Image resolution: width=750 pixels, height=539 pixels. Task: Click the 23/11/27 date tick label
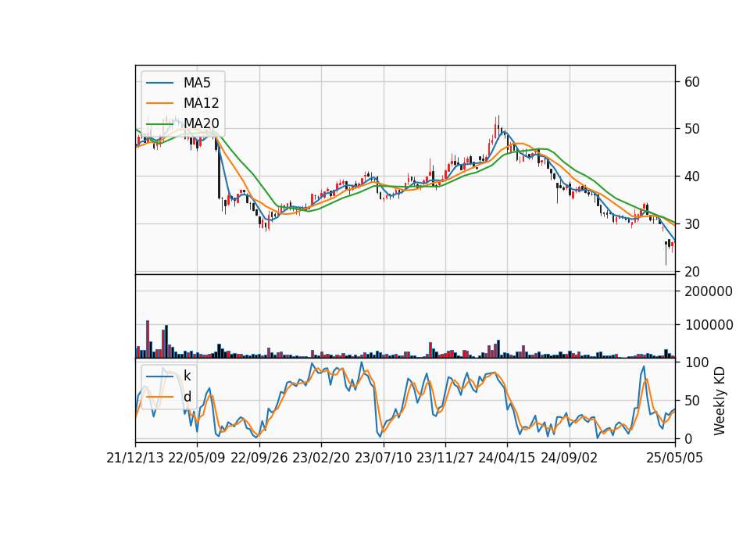pos(445,459)
